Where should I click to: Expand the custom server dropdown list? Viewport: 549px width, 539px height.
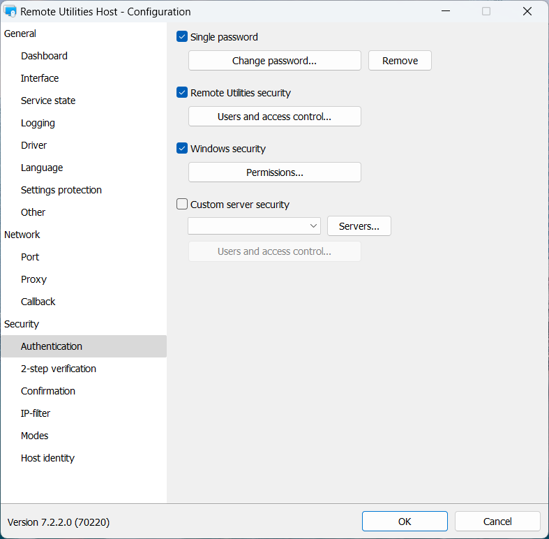pyautogui.click(x=312, y=226)
